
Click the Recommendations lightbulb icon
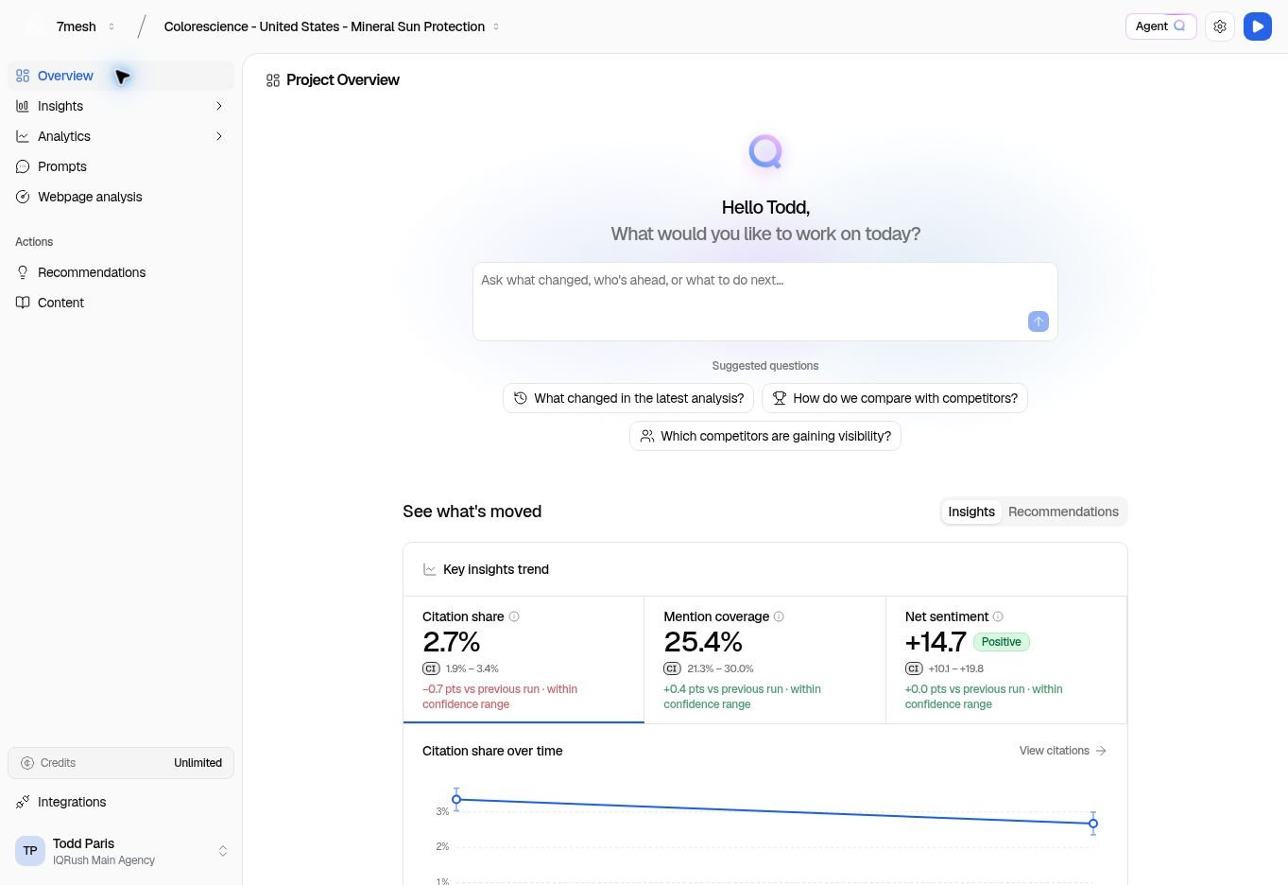click(23, 272)
